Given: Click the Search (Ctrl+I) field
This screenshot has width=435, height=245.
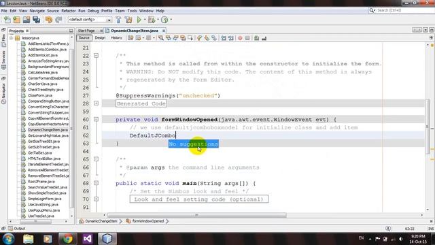Looking at the screenshot, I should pyautogui.click(x=402, y=10).
